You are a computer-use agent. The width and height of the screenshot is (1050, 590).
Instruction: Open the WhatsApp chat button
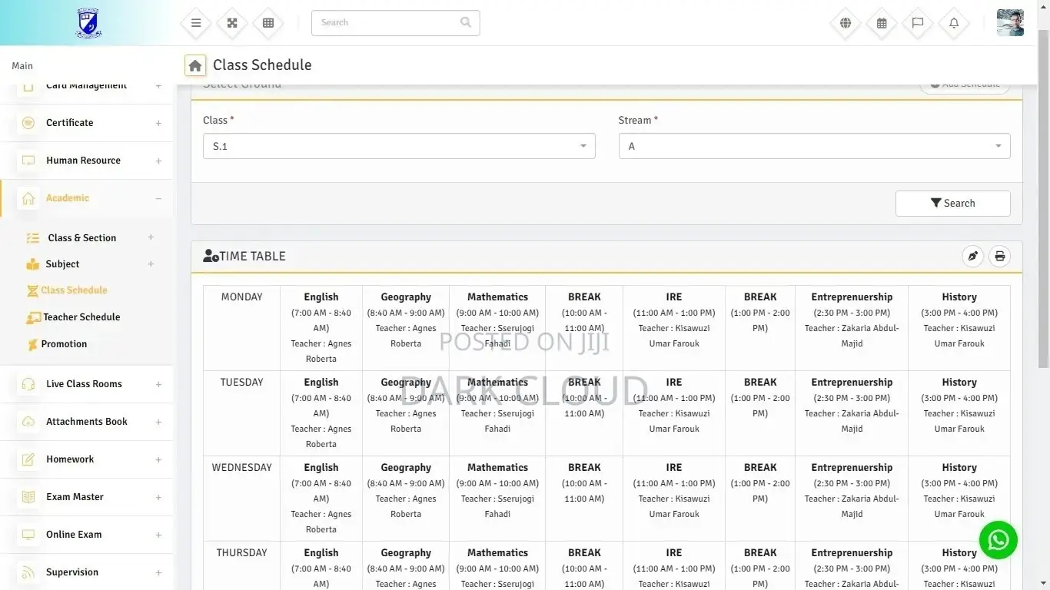(998, 540)
